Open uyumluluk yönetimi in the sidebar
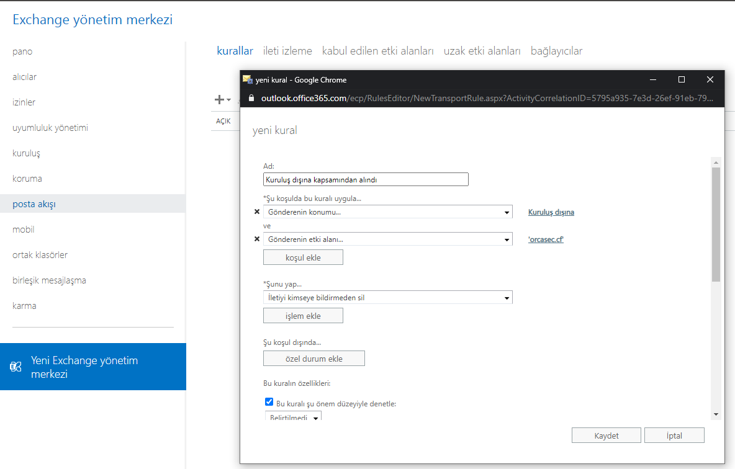Image resolution: width=735 pixels, height=469 pixels. coord(50,127)
